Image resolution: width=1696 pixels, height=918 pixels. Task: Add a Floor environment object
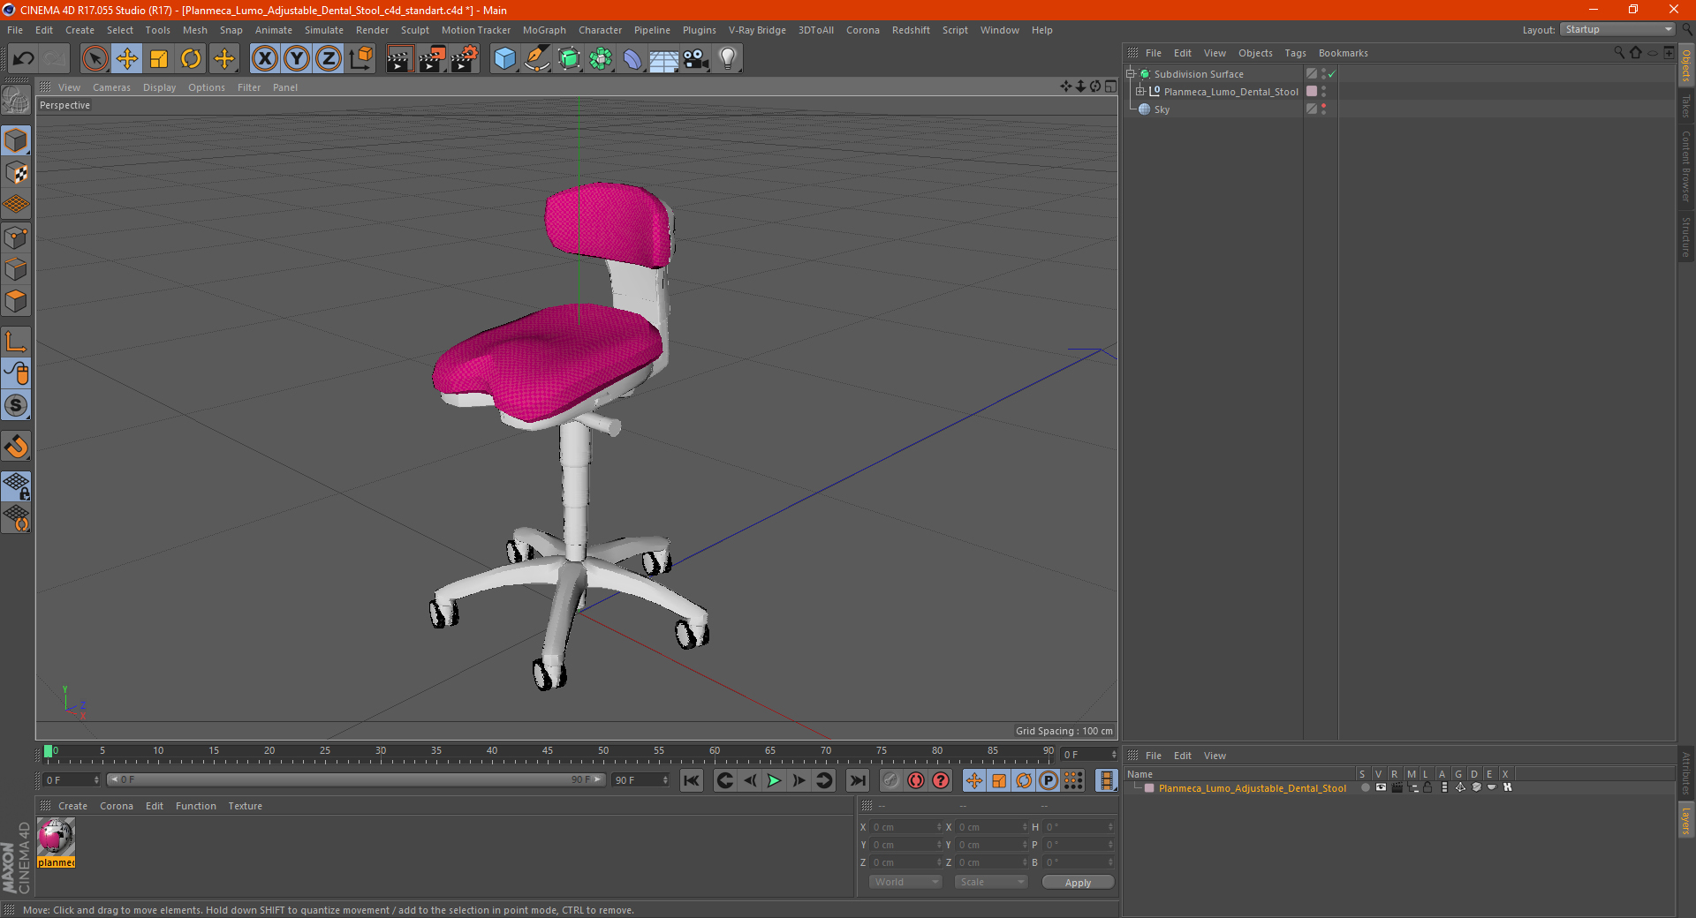[x=664, y=59]
